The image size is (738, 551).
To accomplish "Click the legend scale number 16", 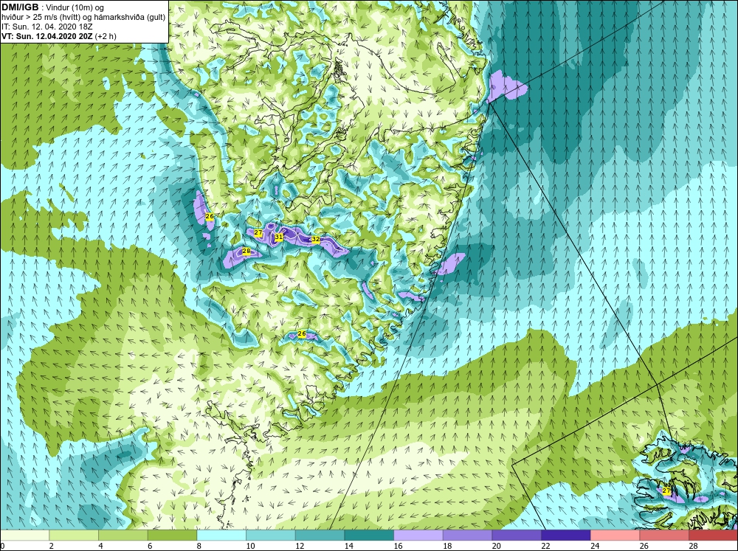I will [398, 546].
